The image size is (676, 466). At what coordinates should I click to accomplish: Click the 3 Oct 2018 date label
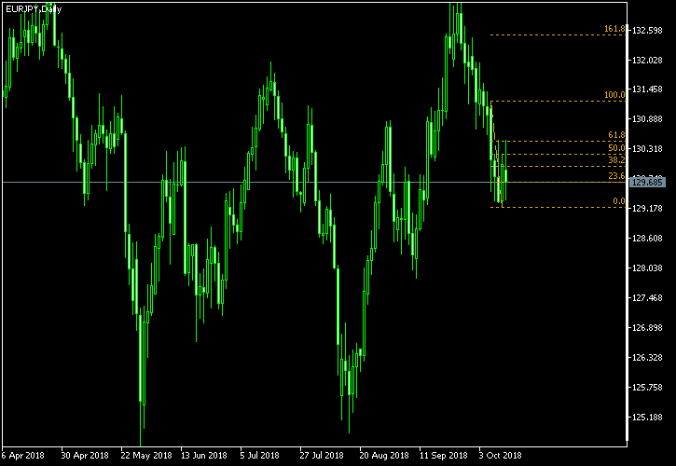point(500,455)
